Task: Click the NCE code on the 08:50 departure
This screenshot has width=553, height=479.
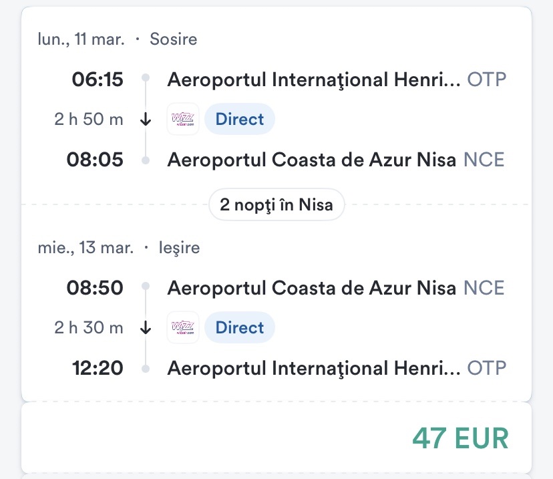Action: tap(484, 289)
